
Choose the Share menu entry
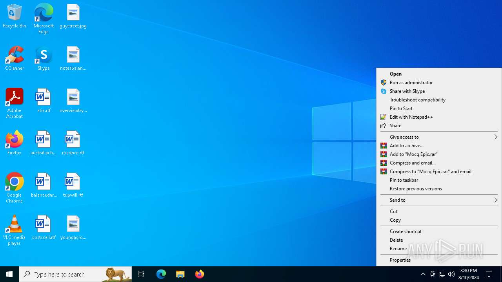[439, 126]
